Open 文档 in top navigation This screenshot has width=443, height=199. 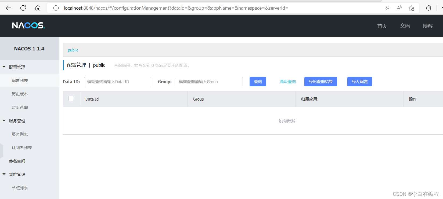[405, 26]
